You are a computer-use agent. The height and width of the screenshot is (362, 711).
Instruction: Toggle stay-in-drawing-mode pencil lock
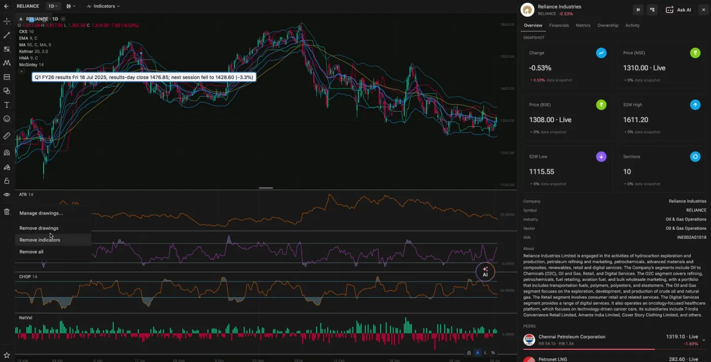tap(7, 167)
